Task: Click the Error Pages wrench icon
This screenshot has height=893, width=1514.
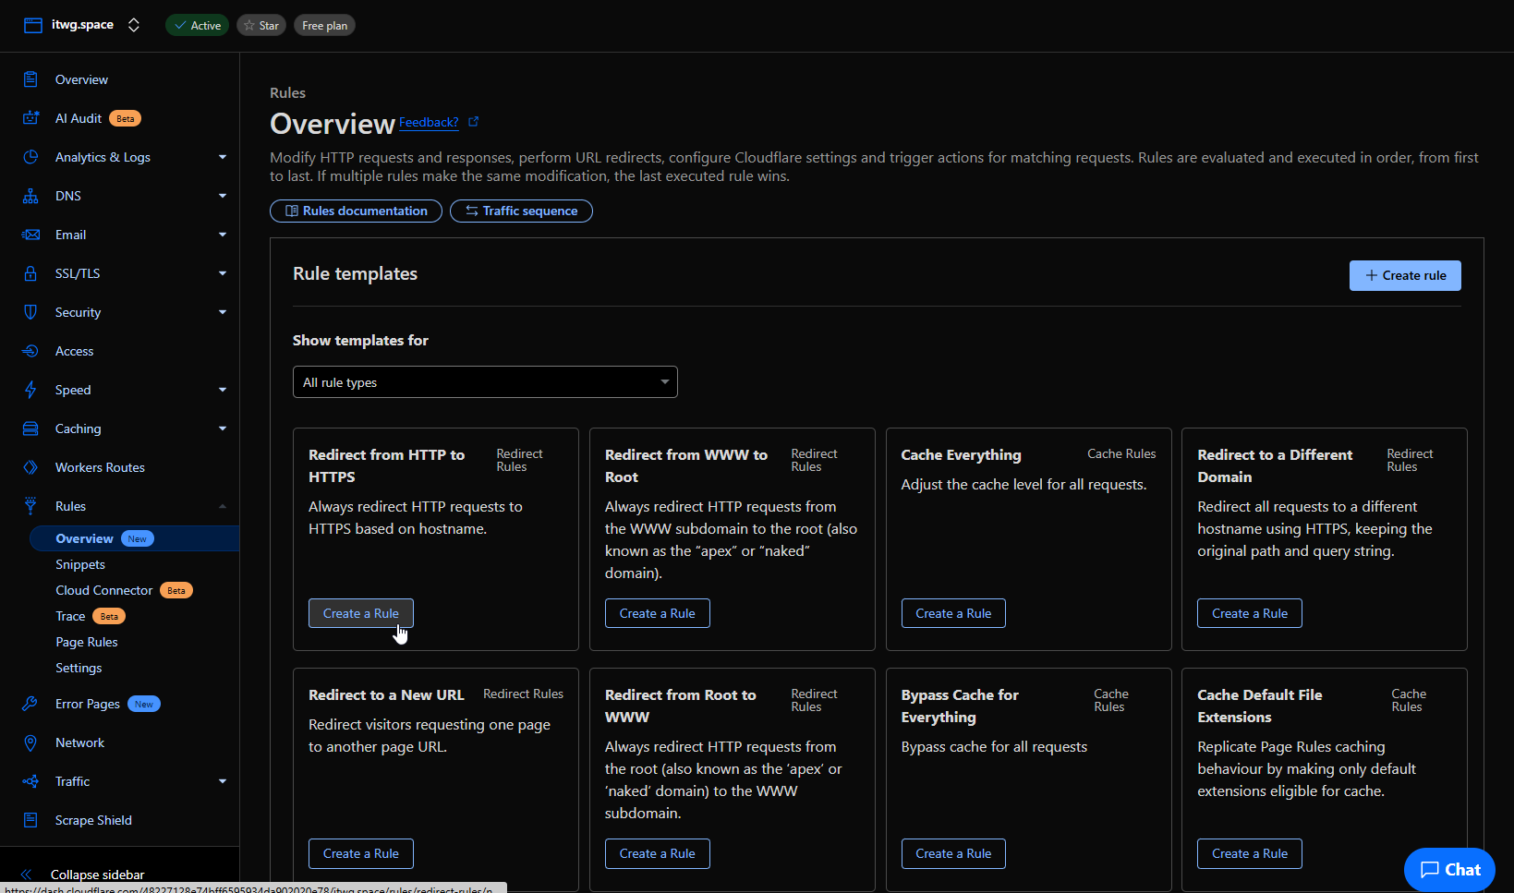Action: tap(30, 704)
